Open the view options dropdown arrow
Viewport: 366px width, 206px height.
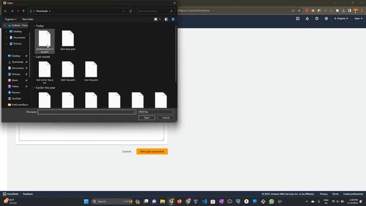(160, 19)
